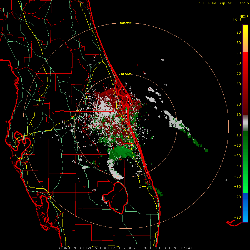250x250 pixels.
Task: Click the 0 value on the velocity scale
Action: coord(240,125)
